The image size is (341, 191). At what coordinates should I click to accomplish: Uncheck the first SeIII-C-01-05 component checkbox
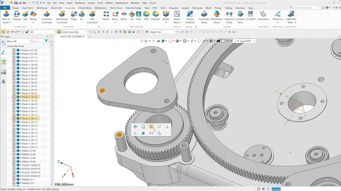[x=14, y=50]
